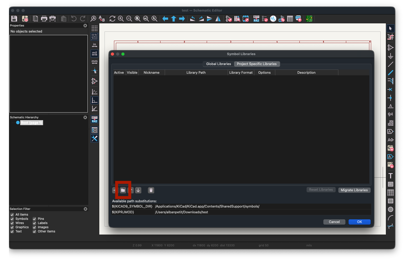Disable the Pins selection filter checkbox
Image resolution: width=404 pixels, height=260 pixels.
tap(34, 219)
